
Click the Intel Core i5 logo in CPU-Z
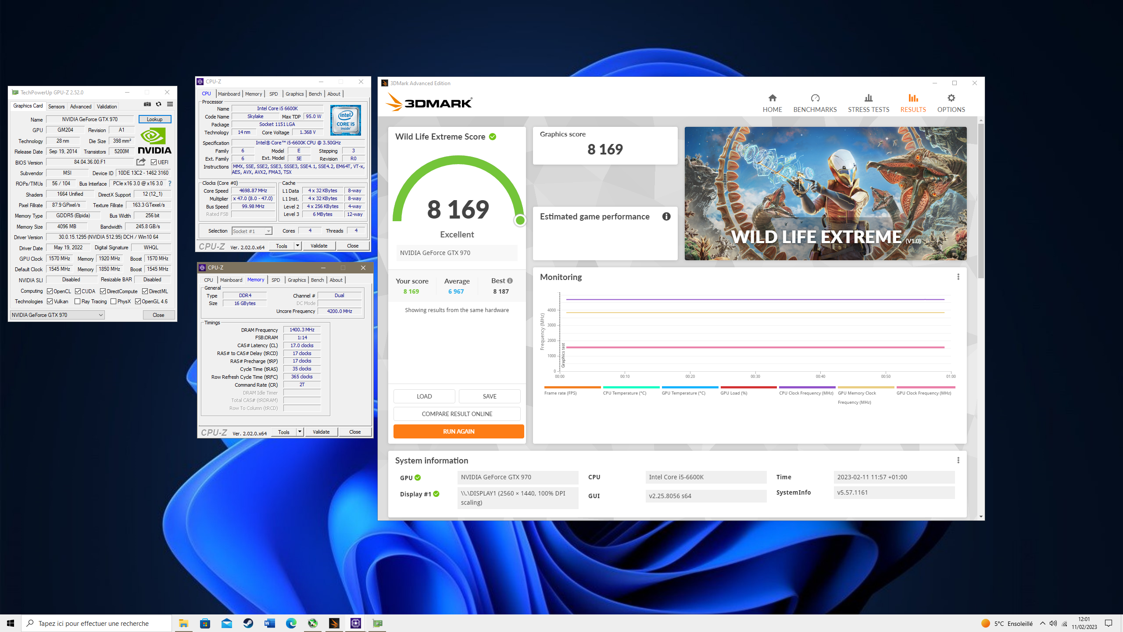pos(346,120)
